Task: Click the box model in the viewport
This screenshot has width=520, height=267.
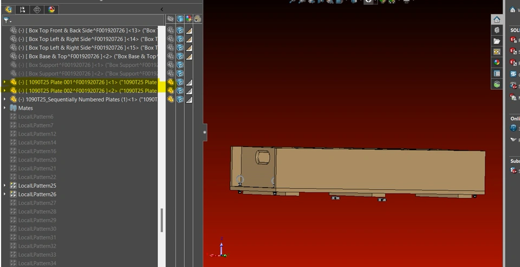Action: pyautogui.click(x=358, y=173)
